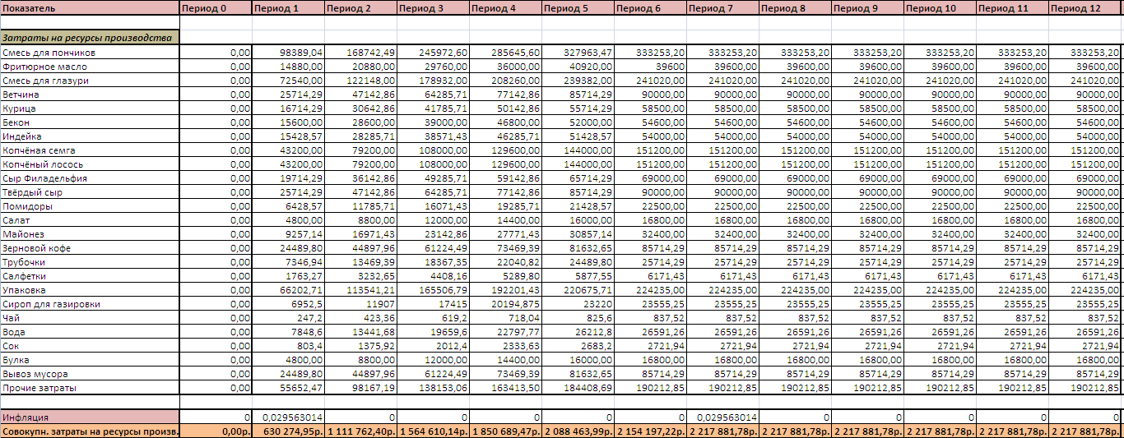Click the Сыр Филадельфия row label
This screenshot has height=438, width=1124.
90,178
